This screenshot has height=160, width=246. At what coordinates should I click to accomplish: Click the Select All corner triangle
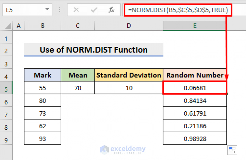[x=8, y=26]
